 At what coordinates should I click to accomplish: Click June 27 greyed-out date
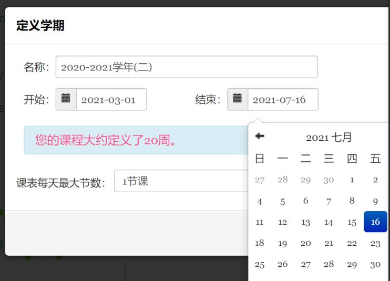[x=260, y=180]
